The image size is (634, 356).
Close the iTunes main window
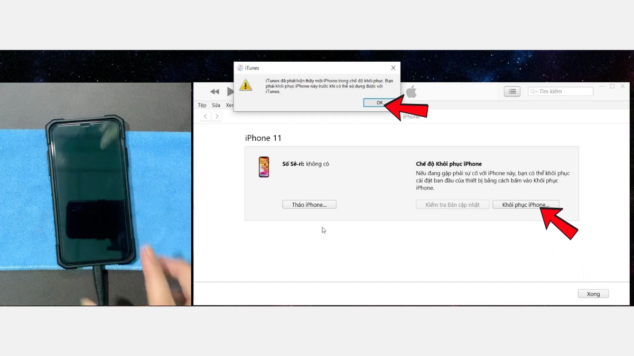click(x=623, y=86)
